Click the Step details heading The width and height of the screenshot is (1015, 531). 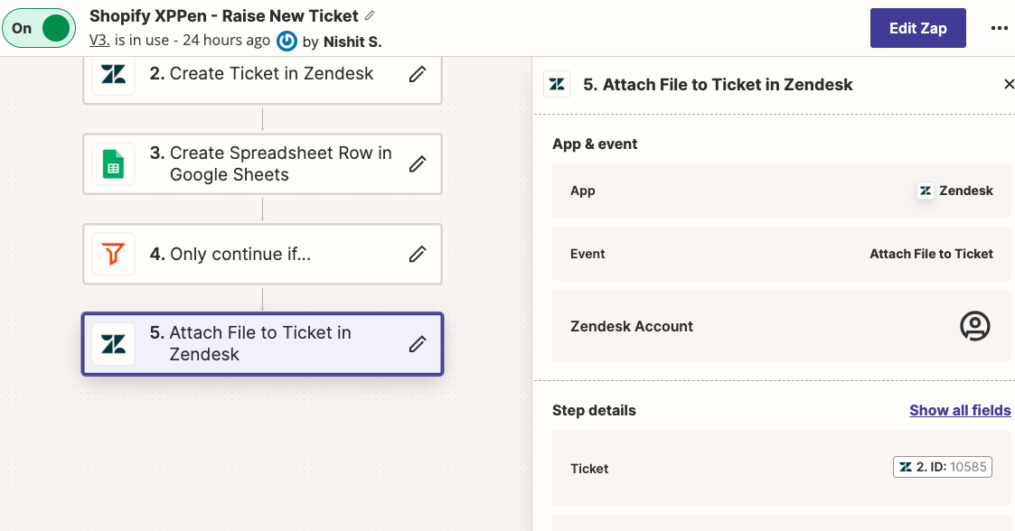click(x=594, y=410)
